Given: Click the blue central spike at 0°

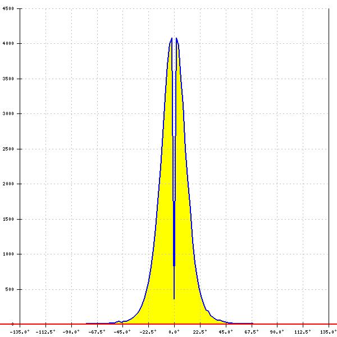Looking at the screenshot, I should 174,233.
